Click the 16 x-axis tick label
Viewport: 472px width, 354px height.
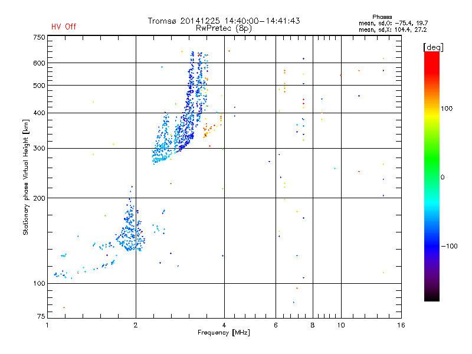[401, 325]
